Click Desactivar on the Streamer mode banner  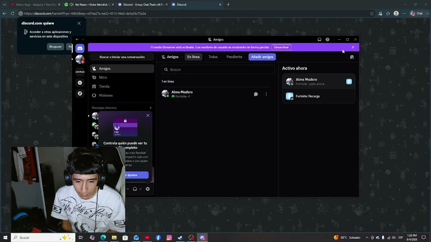pos(281,47)
